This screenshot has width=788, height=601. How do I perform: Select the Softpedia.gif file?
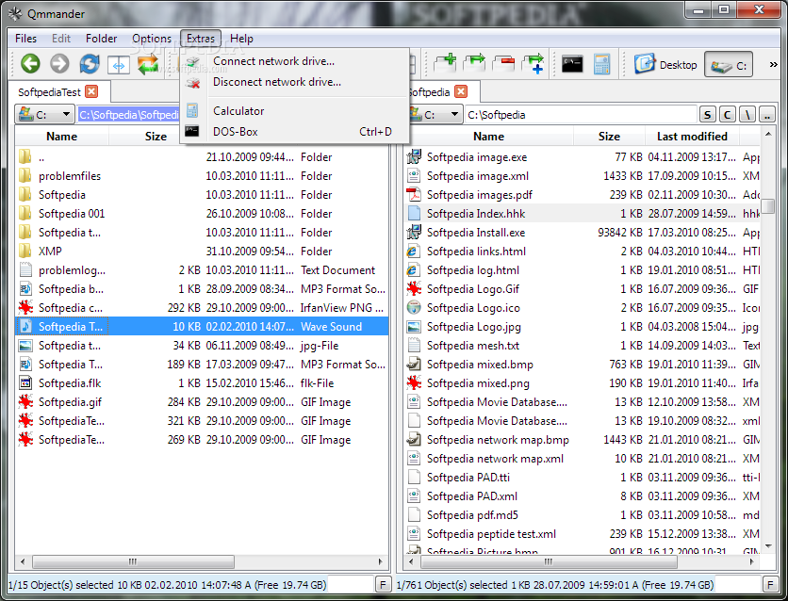coord(70,402)
